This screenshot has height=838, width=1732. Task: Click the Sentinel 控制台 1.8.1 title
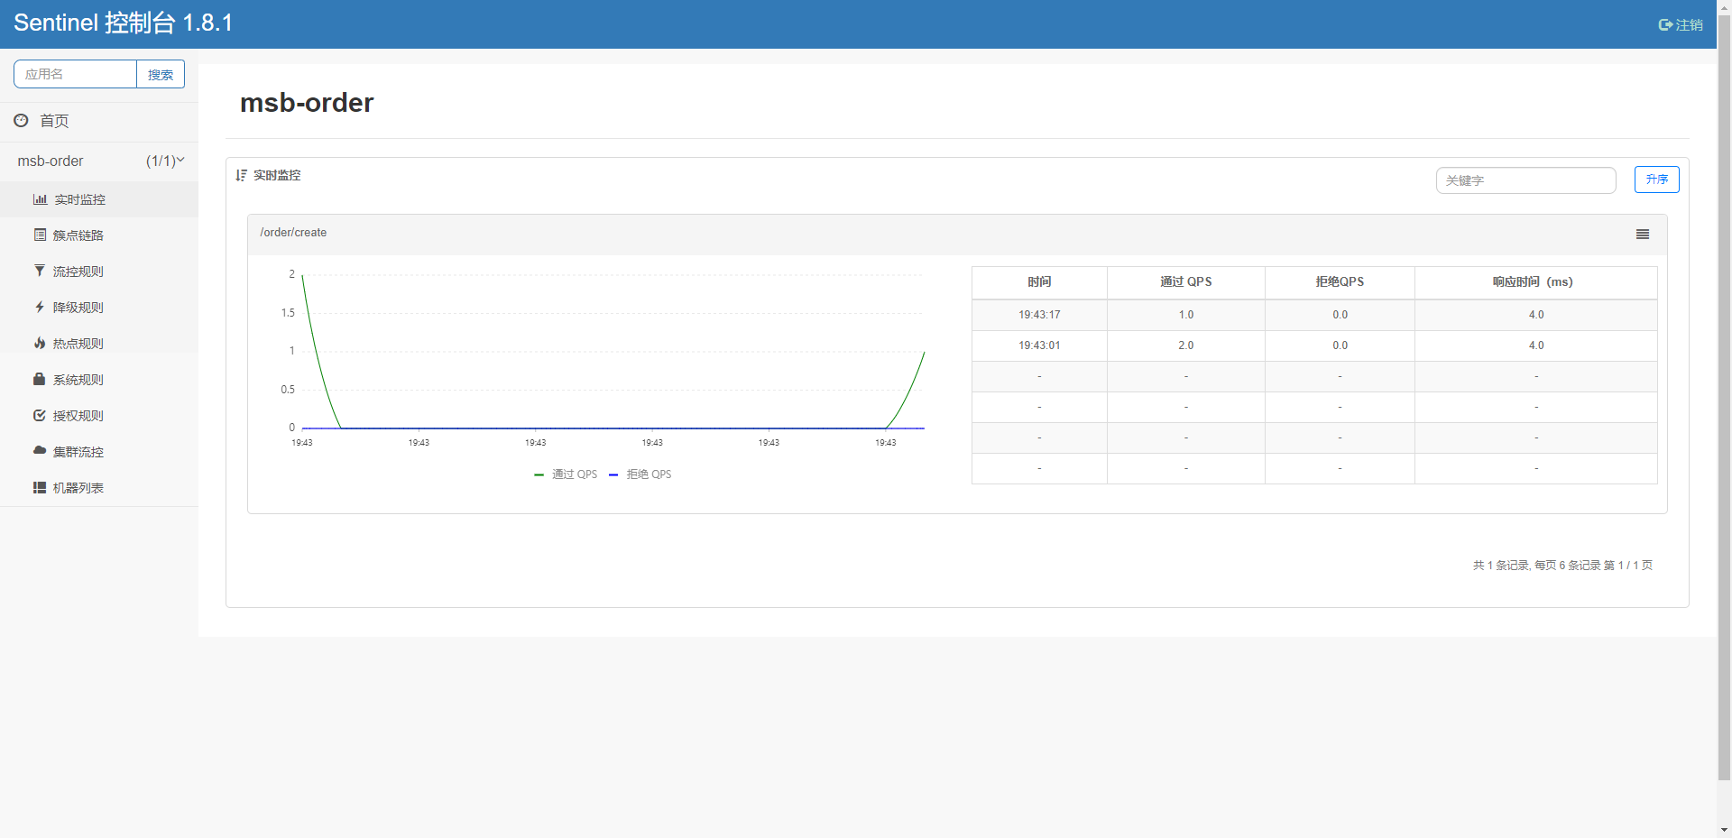coord(124,23)
